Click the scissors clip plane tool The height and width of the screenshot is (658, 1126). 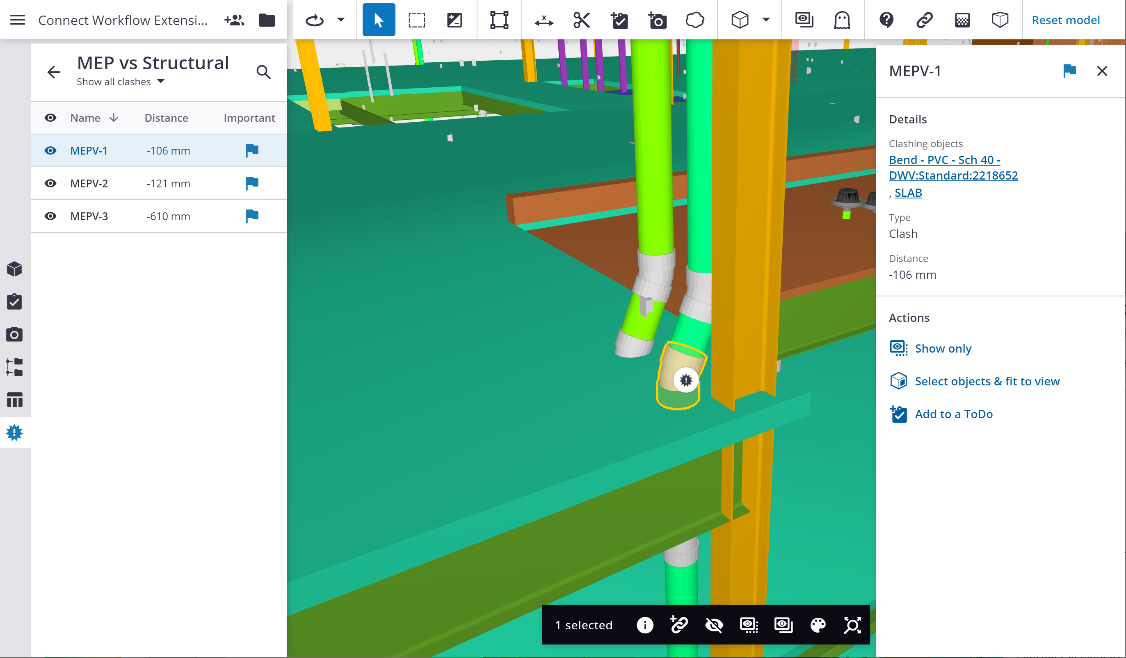581,20
